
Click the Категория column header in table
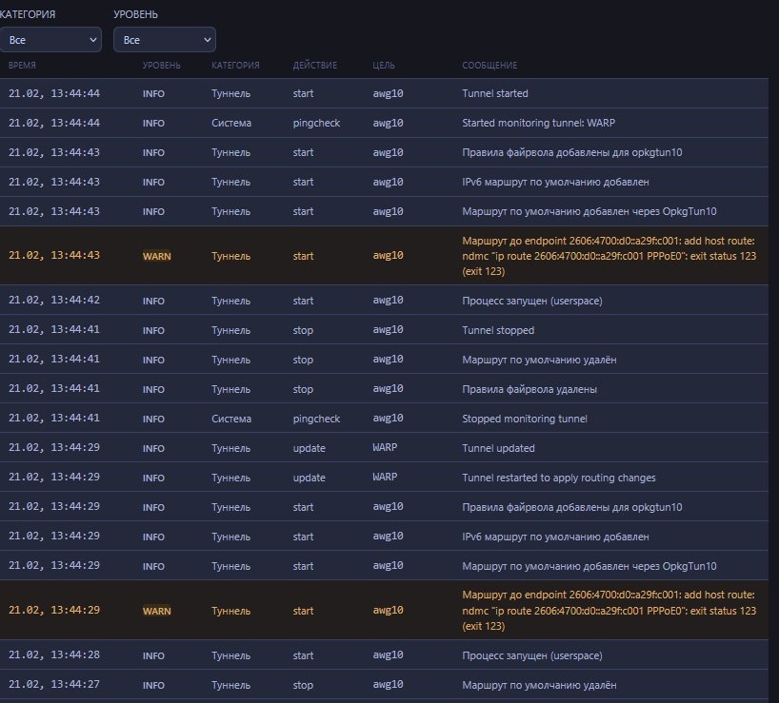pos(235,66)
